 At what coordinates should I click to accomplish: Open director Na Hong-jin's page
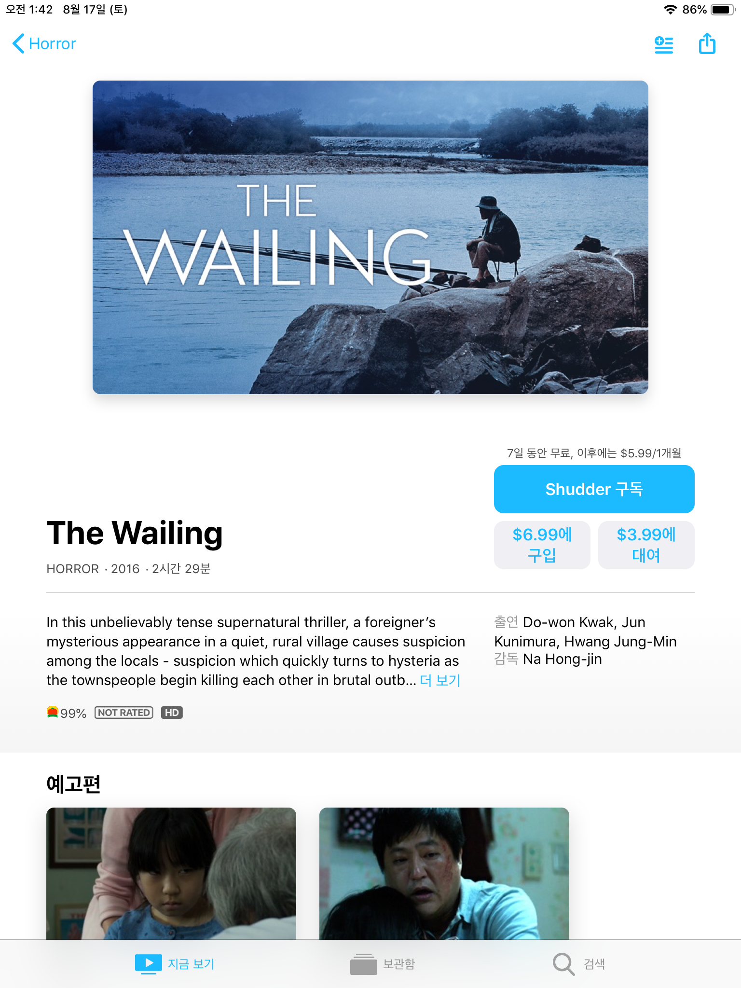tap(563, 659)
